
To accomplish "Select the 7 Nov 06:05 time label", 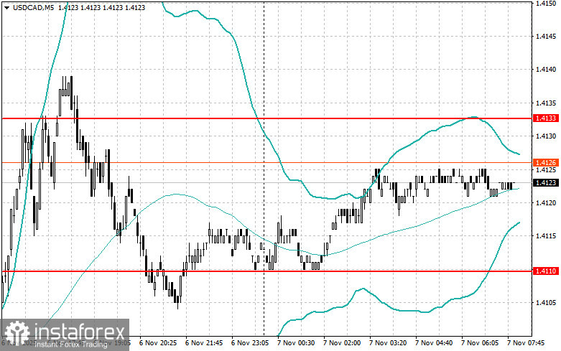I will pyautogui.click(x=480, y=343).
